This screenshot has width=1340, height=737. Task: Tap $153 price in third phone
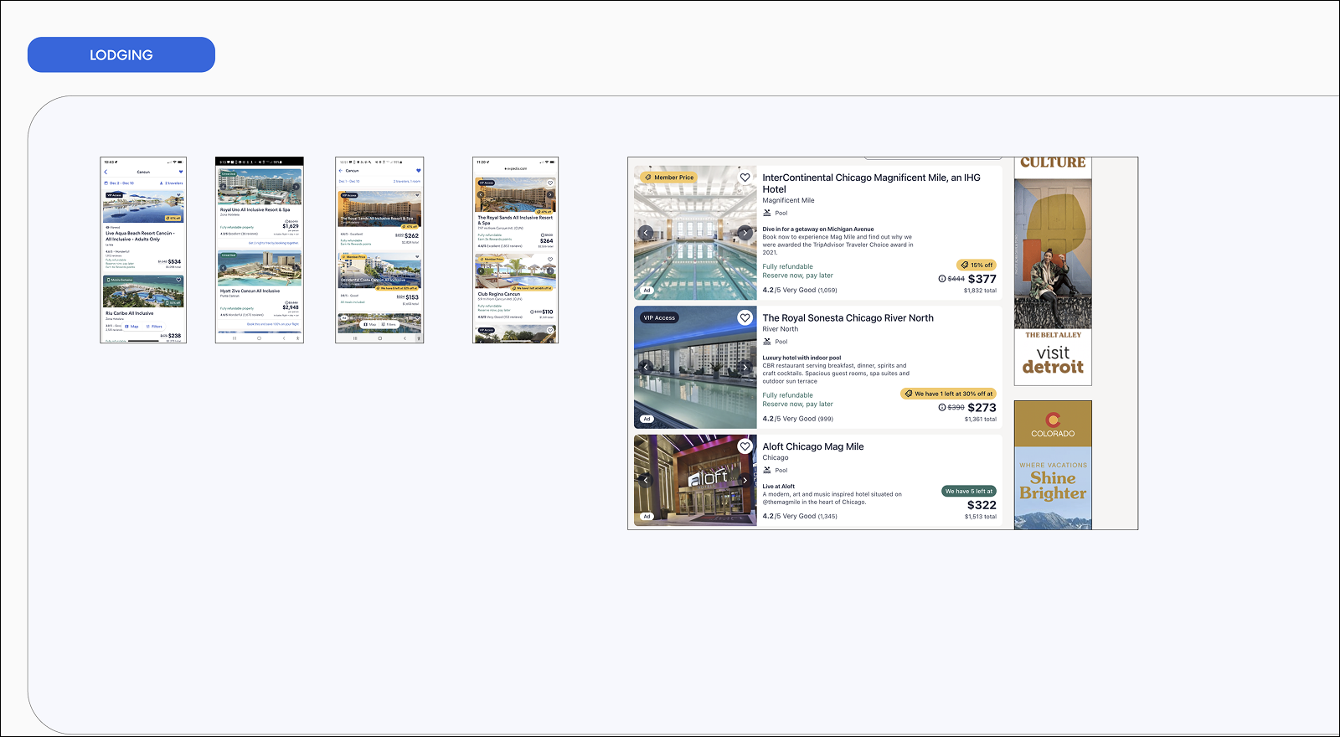point(412,297)
